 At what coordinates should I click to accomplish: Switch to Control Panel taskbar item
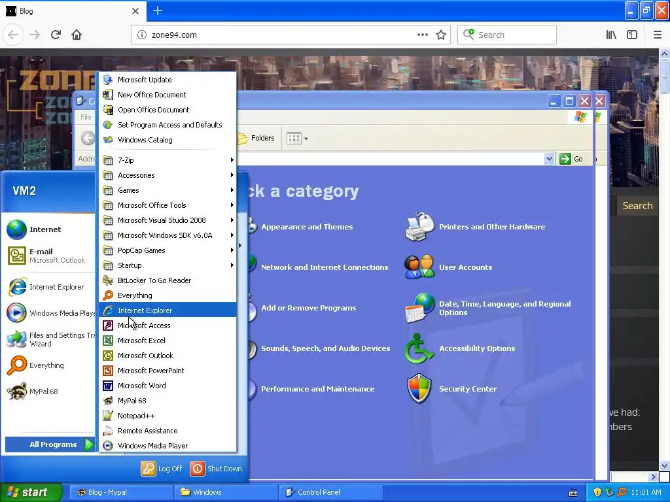pyautogui.click(x=331, y=492)
